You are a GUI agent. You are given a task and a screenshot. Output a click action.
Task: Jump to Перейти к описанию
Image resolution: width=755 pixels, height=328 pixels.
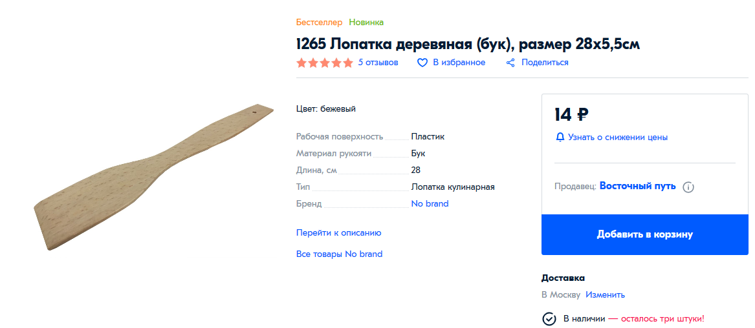pyautogui.click(x=338, y=233)
